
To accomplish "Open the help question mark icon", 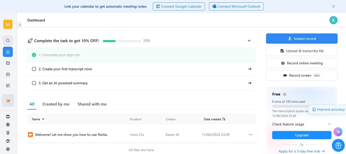I will [8, 141].
